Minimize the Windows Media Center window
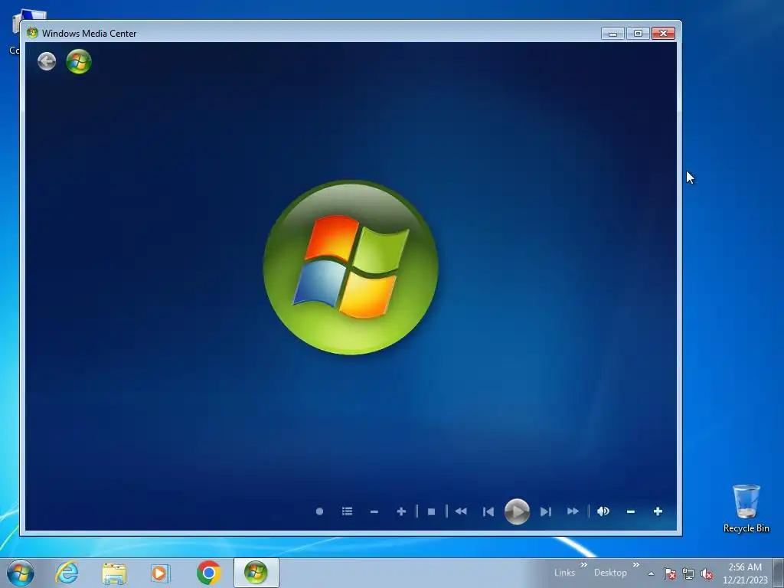784x588 pixels. (612, 34)
